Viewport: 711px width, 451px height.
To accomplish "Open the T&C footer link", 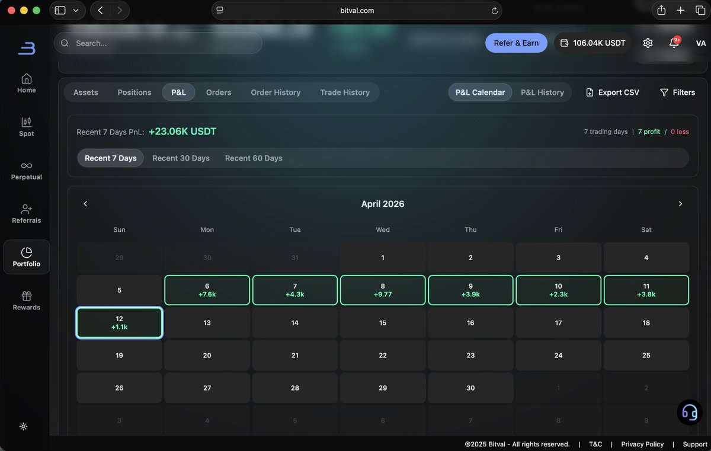I will click(595, 444).
